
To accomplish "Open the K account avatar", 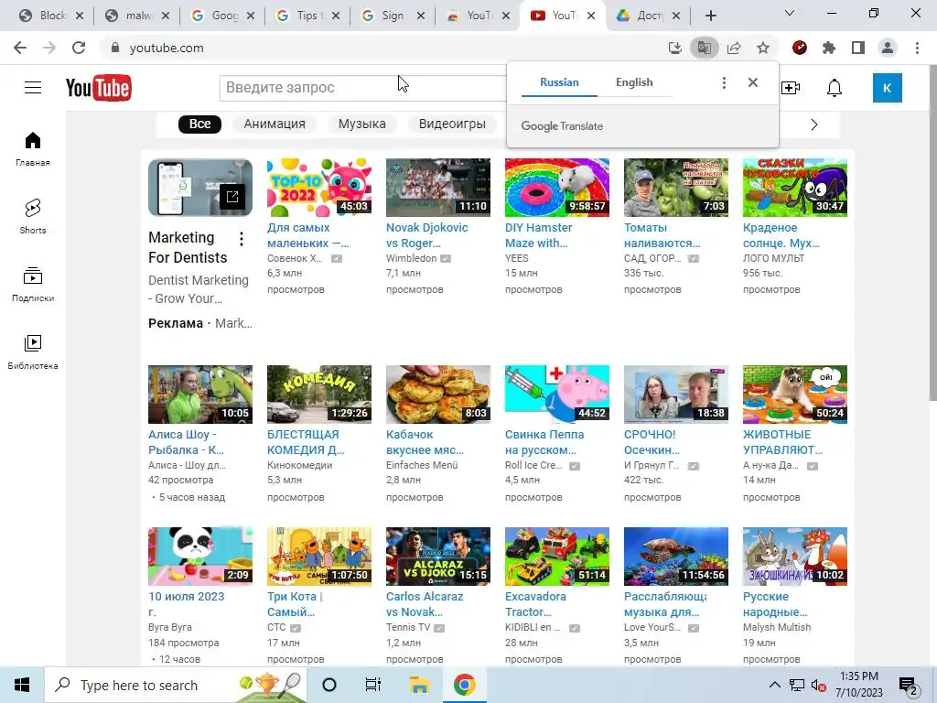I will (887, 88).
